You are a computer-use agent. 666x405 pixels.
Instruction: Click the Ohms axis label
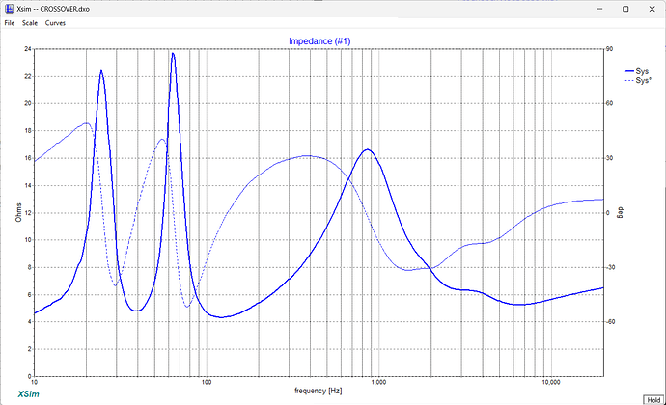(x=18, y=212)
